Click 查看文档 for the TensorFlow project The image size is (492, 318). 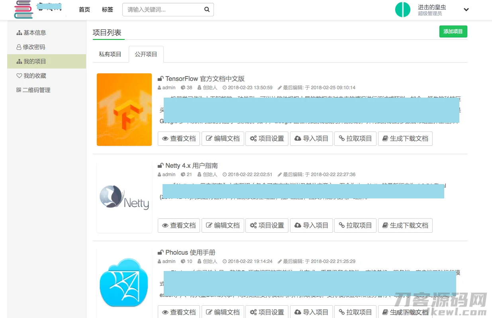point(178,138)
